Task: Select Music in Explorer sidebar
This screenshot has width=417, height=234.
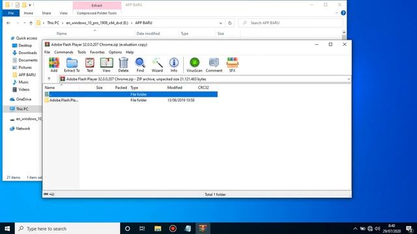Action: point(20,83)
